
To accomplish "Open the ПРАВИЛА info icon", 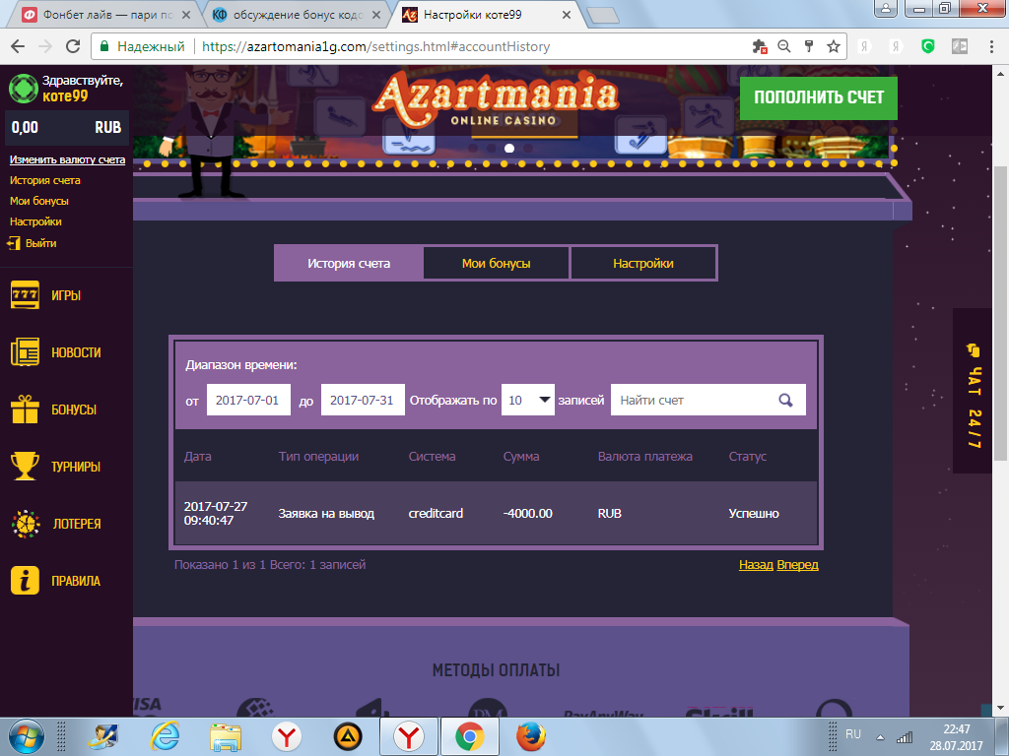I will 25,581.
